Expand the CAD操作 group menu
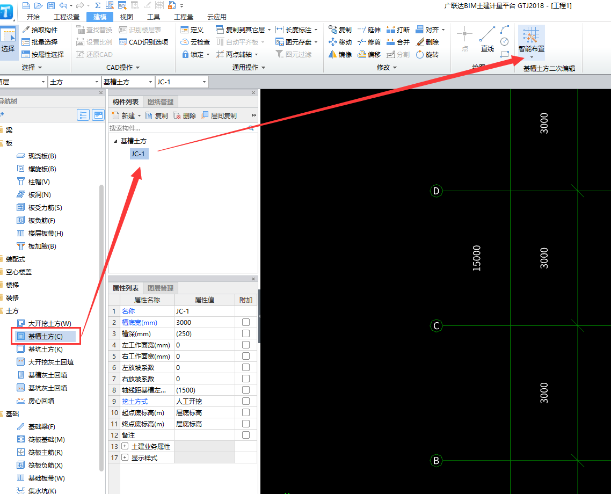Image resolution: width=611 pixels, height=494 pixels. (123, 68)
